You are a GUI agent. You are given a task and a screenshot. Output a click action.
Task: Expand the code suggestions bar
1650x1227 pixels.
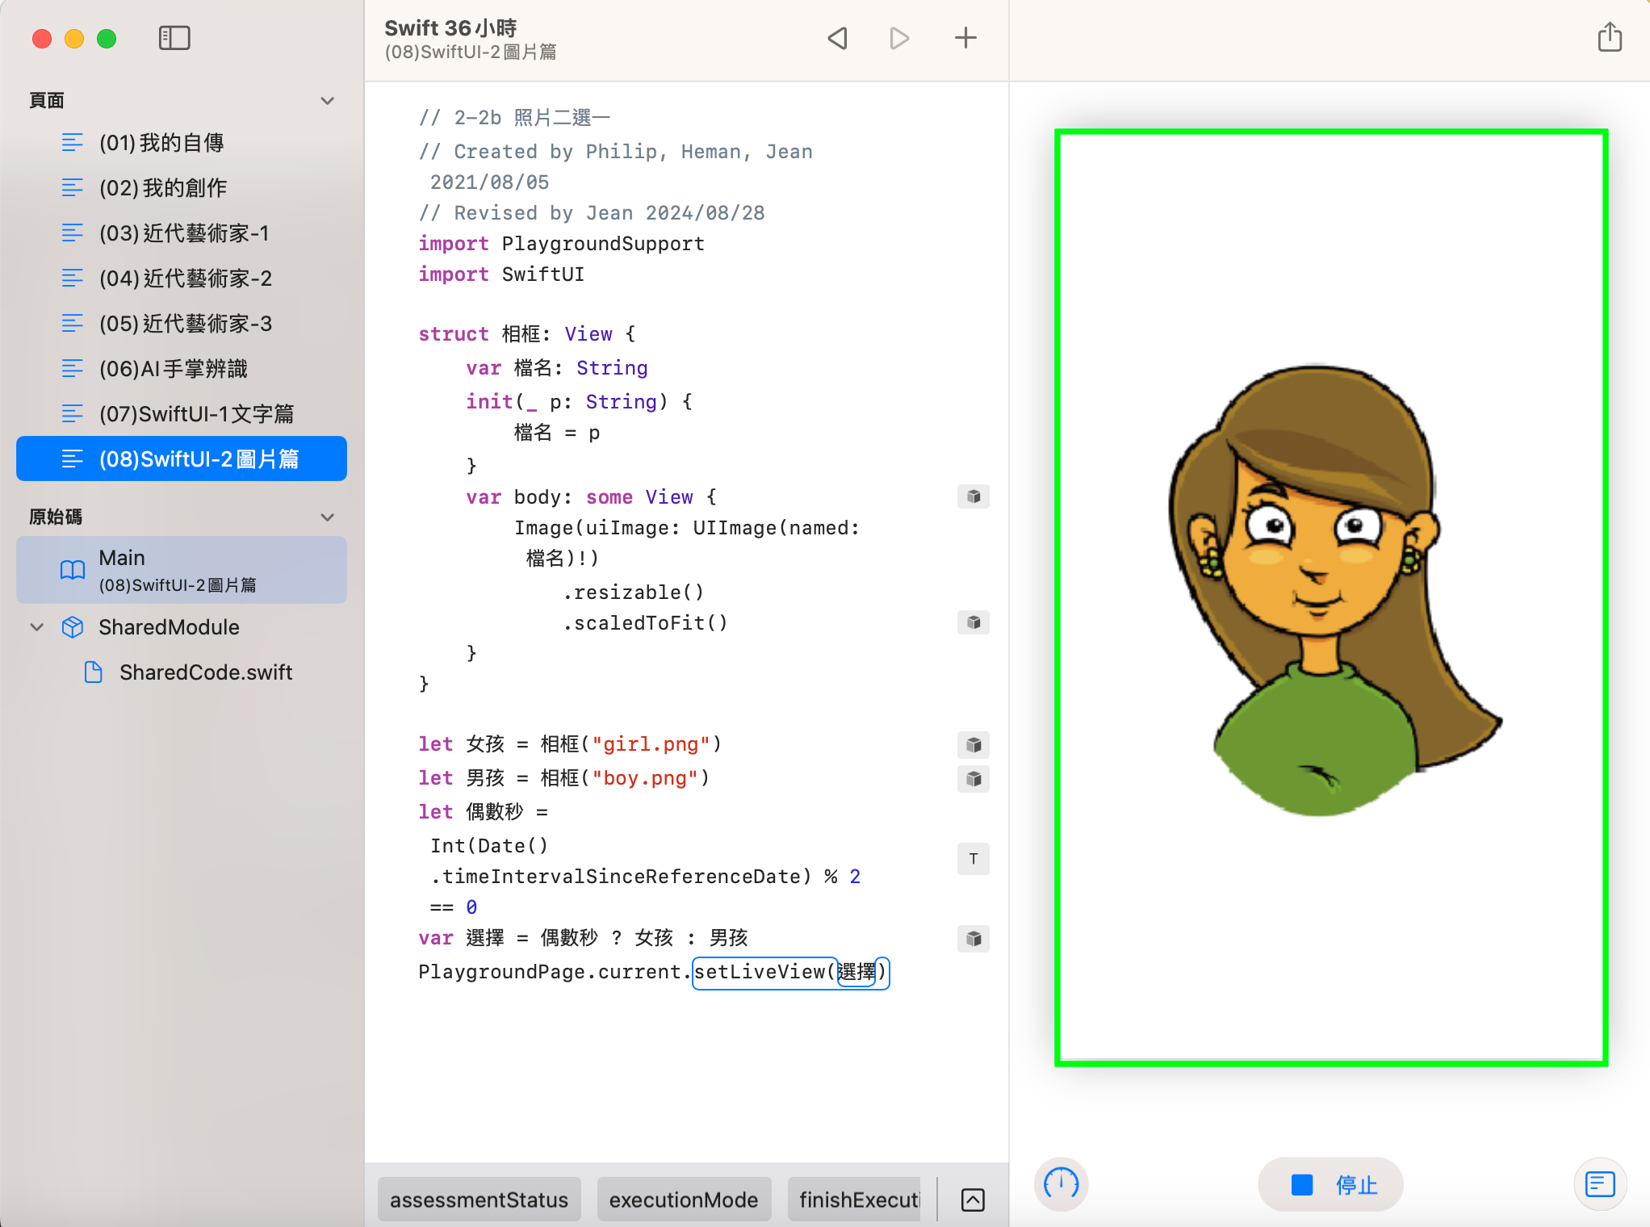coord(973,1200)
